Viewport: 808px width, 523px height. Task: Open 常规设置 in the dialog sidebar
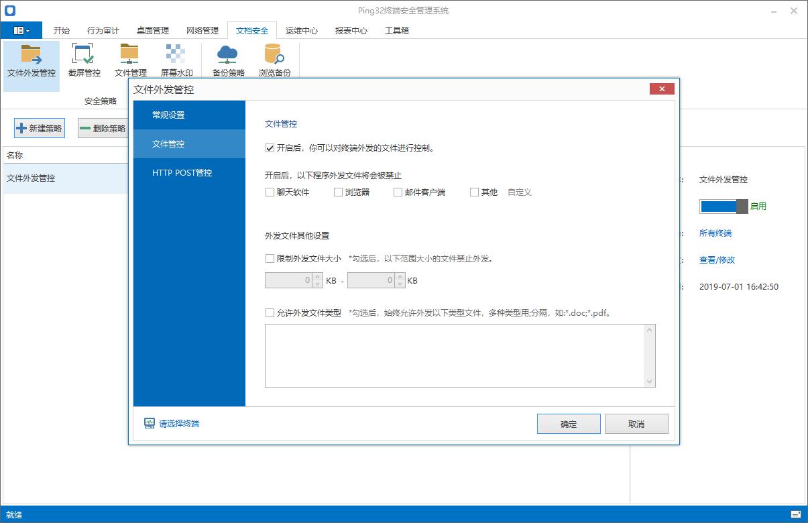click(189, 115)
